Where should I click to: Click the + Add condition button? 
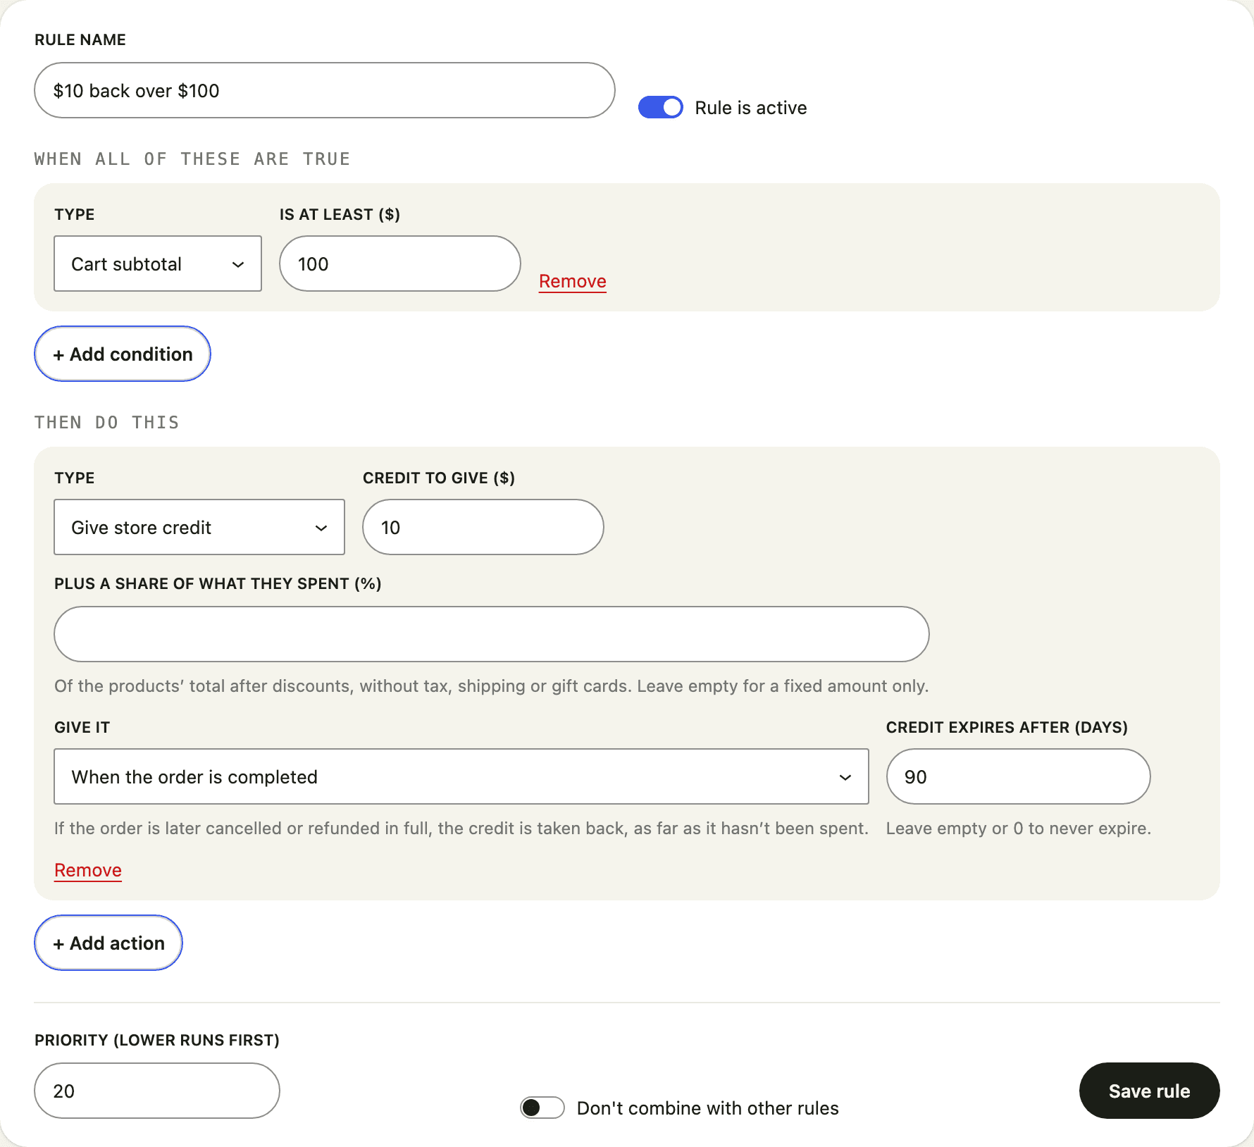(123, 354)
